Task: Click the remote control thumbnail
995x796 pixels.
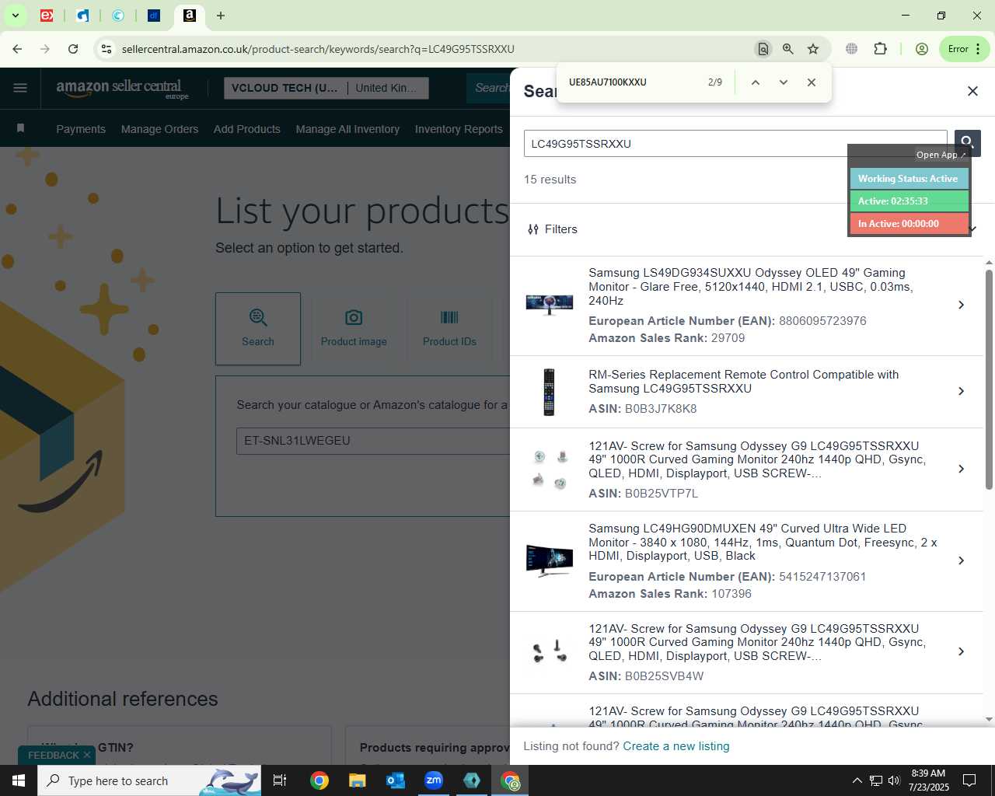Action: pos(549,392)
